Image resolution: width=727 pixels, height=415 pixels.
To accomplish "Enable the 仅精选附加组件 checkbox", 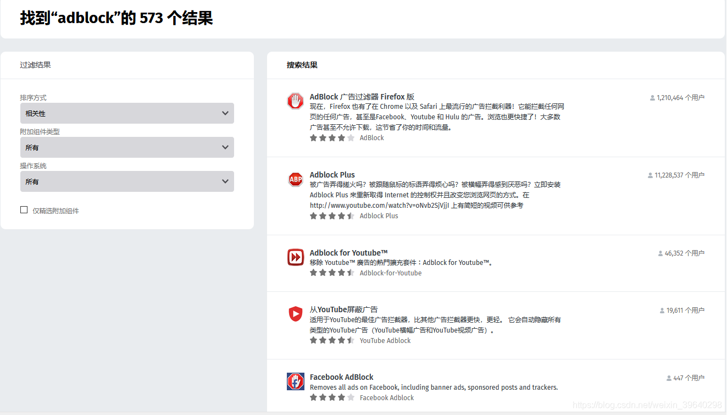I will (24, 209).
